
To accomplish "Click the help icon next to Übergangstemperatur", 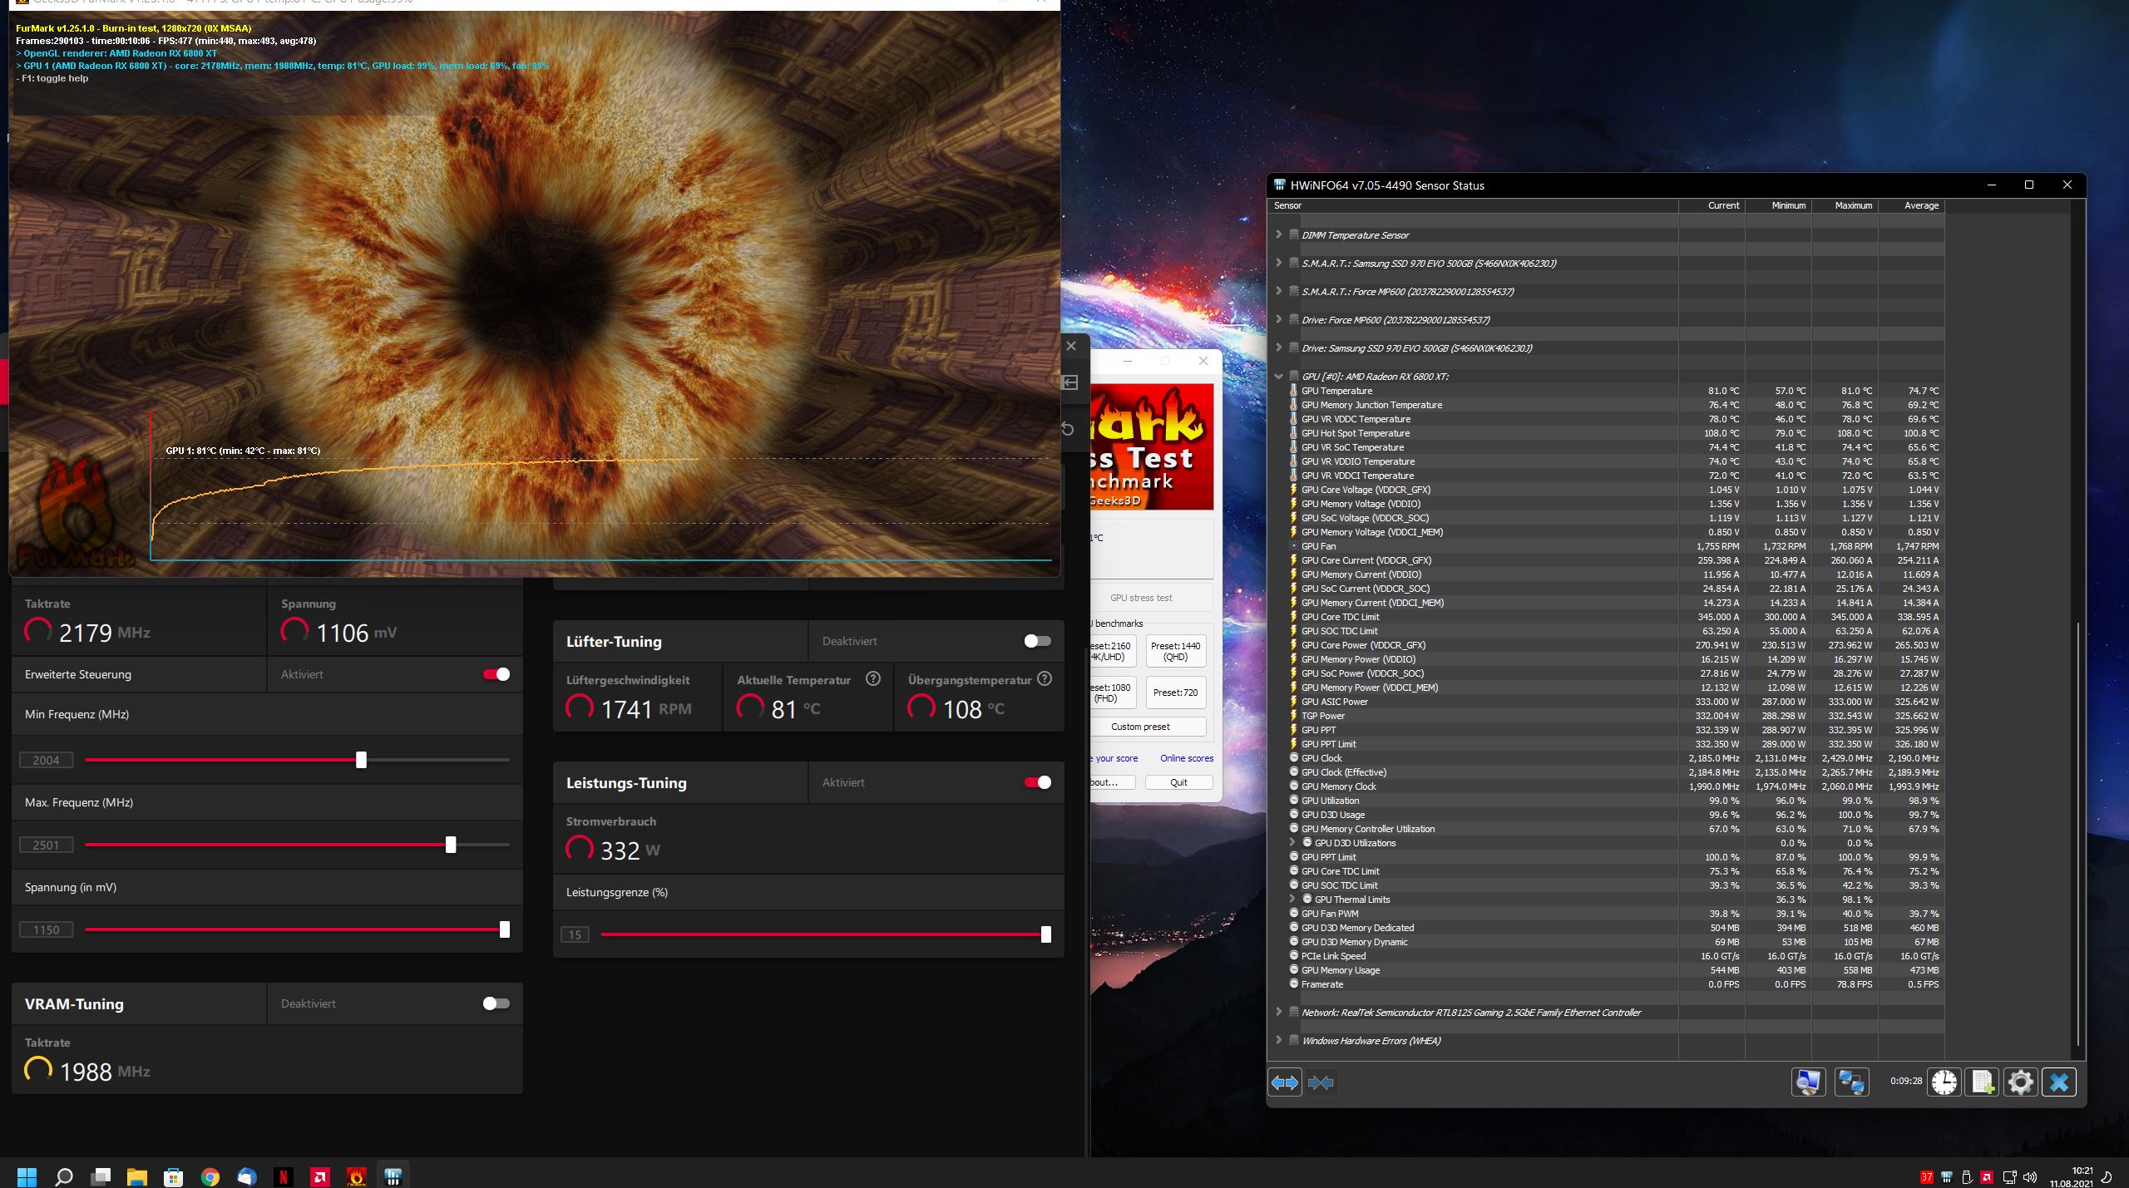I will [1045, 679].
